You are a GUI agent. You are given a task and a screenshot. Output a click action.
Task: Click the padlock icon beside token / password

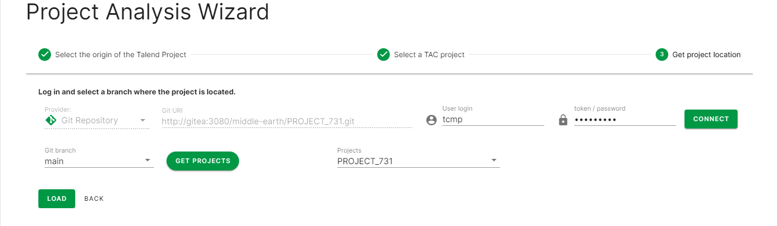point(563,120)
